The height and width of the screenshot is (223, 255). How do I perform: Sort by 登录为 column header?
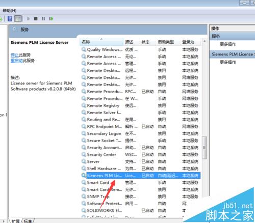(x=191, y=42)
